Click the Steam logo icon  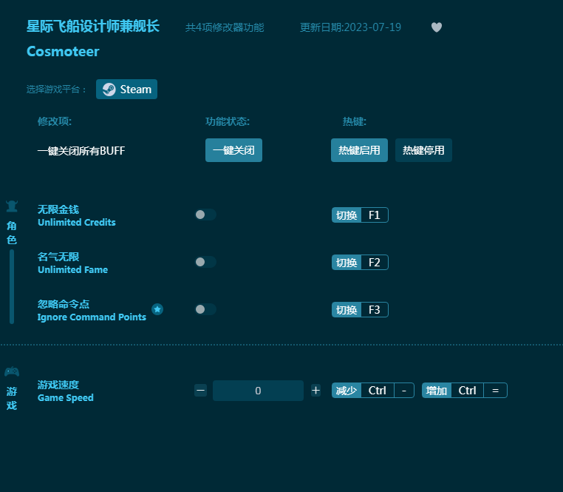109,90
